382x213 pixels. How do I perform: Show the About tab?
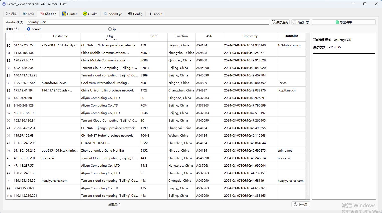click(156, 14)
